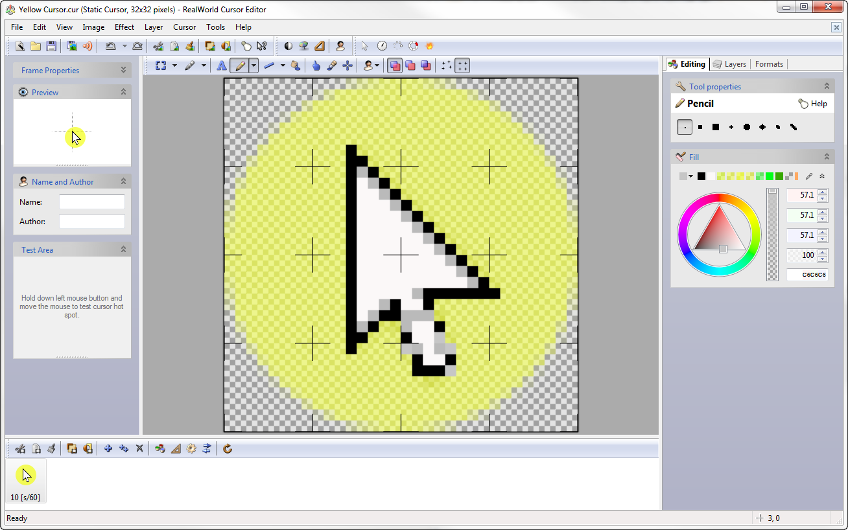Click the gear icon in frames toolbar
This screenshot has height=530, width=848.
pos(191,448)
